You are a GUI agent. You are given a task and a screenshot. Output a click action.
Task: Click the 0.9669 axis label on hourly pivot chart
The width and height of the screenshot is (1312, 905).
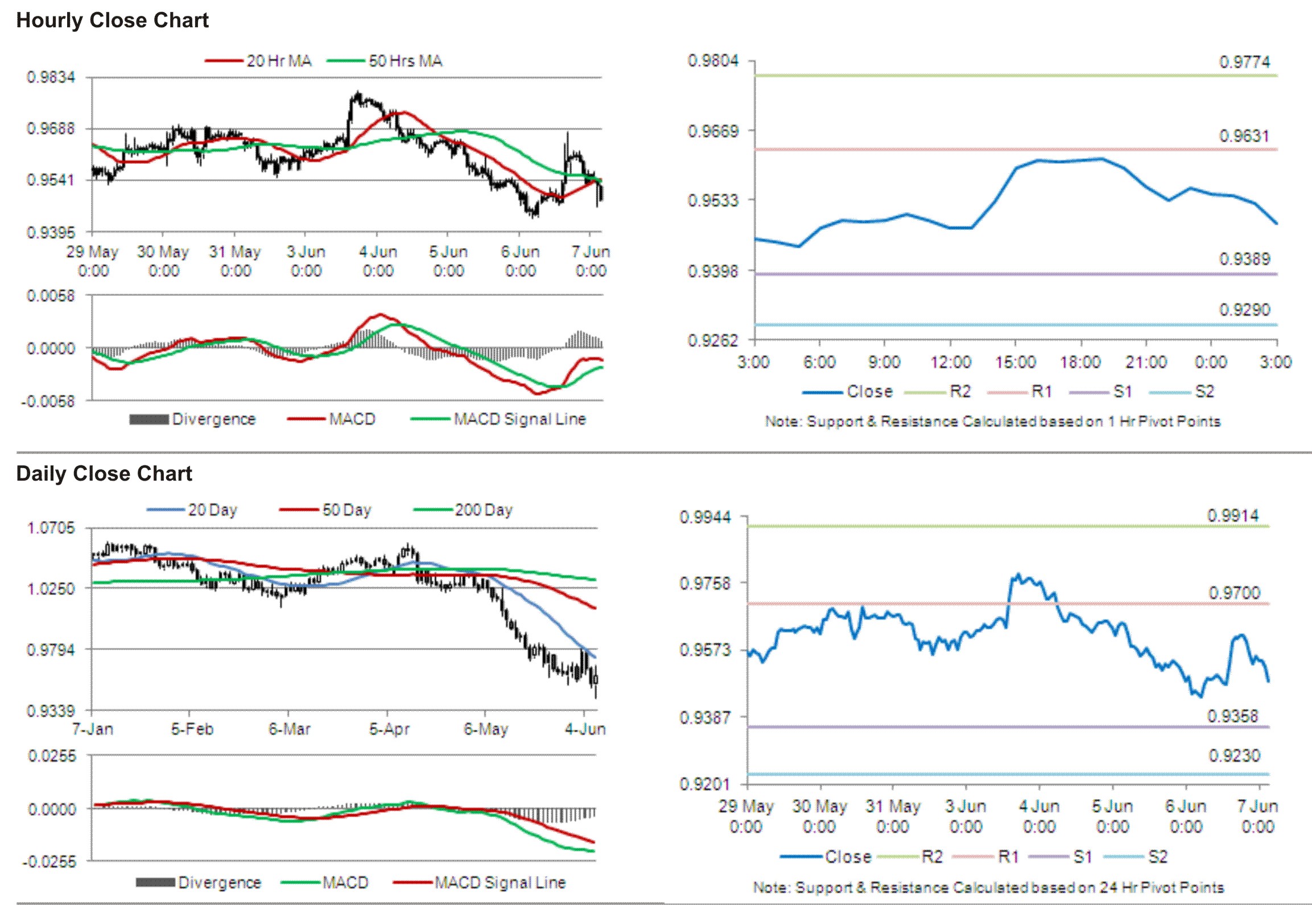tap(713, 131)
